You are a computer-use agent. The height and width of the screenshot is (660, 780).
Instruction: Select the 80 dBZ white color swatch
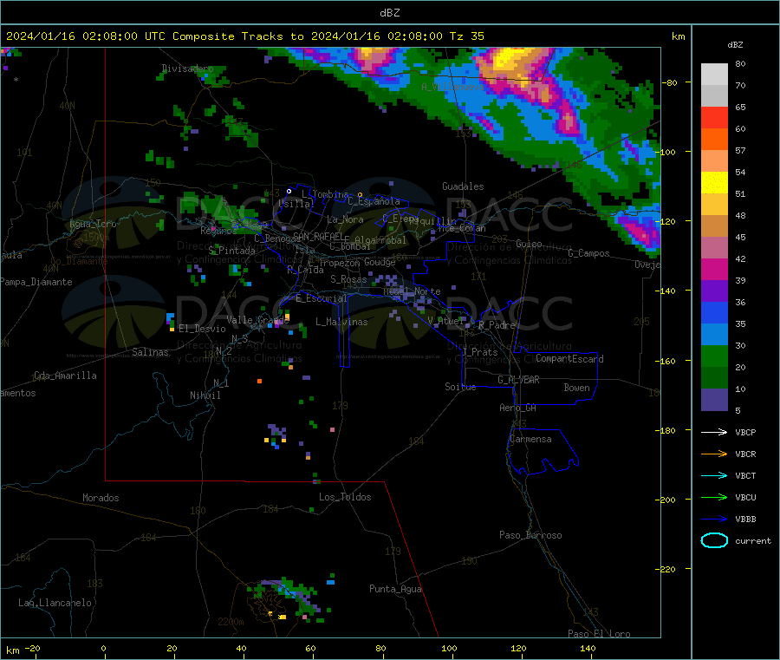(714, 75)
